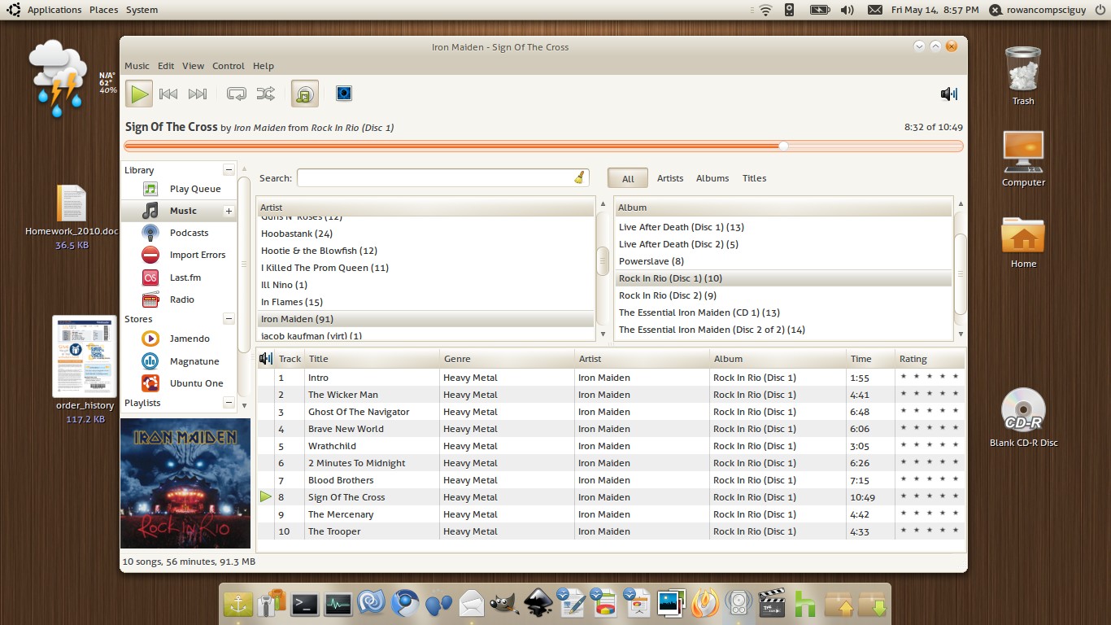Sort by the Track column header
Screen dimensions: 1111x625
pos(290,359)
